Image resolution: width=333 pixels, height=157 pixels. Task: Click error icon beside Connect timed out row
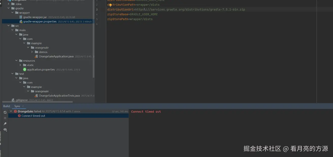point(19,116)
